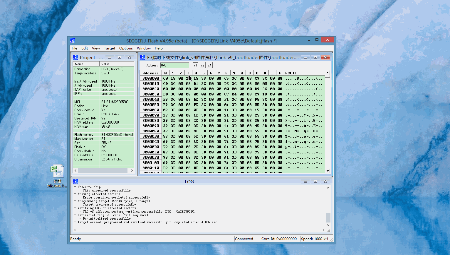Click Speed 1000 kHz status field
This screenshot has height=255, width=450.
tap(315, 239)
